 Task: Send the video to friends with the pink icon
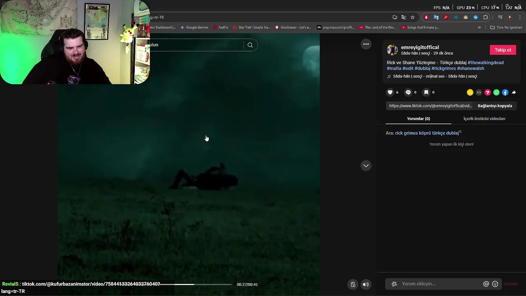488,92
